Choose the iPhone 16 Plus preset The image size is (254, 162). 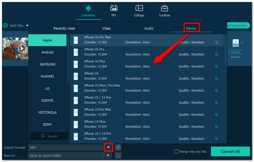coord(147,64)
